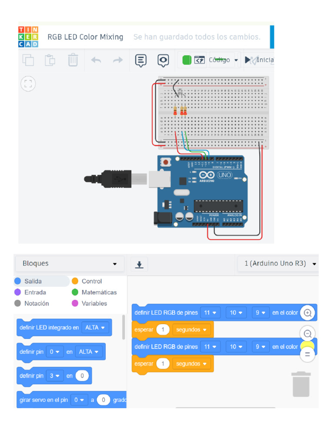Download code with the download arrow button
Image resolution: width=334 pixels, height=445 pixels.
pyautogui.click(x=139, y=265)
